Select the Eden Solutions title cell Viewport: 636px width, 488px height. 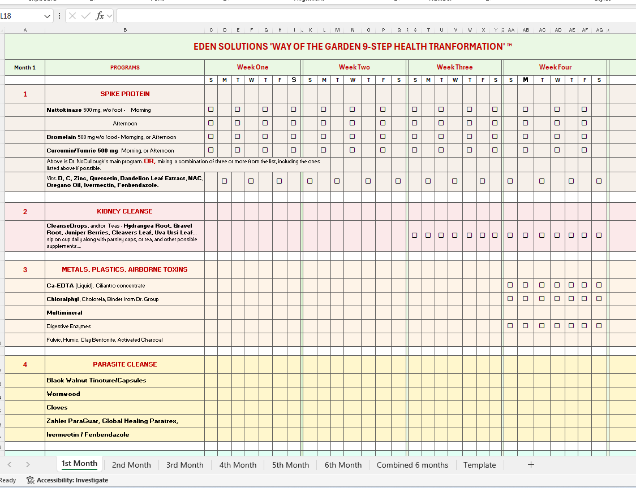point(353,46)
